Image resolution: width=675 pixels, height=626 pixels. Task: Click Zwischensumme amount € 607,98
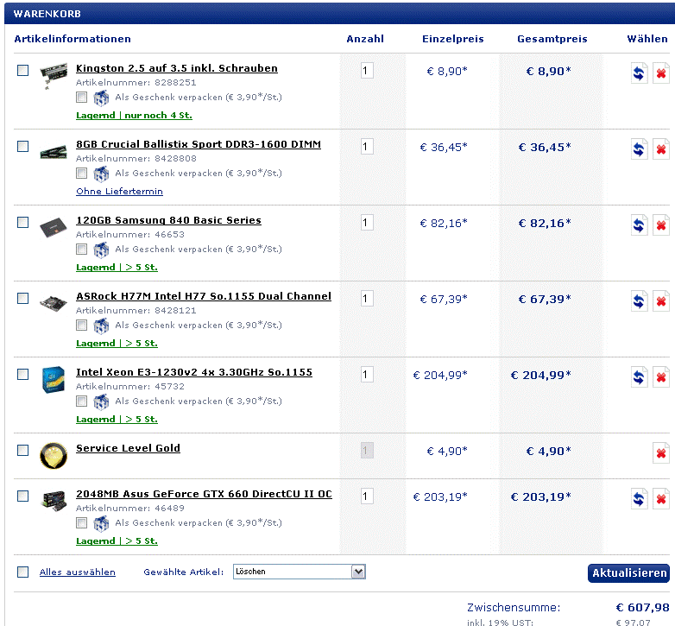[x=642, y=608]
